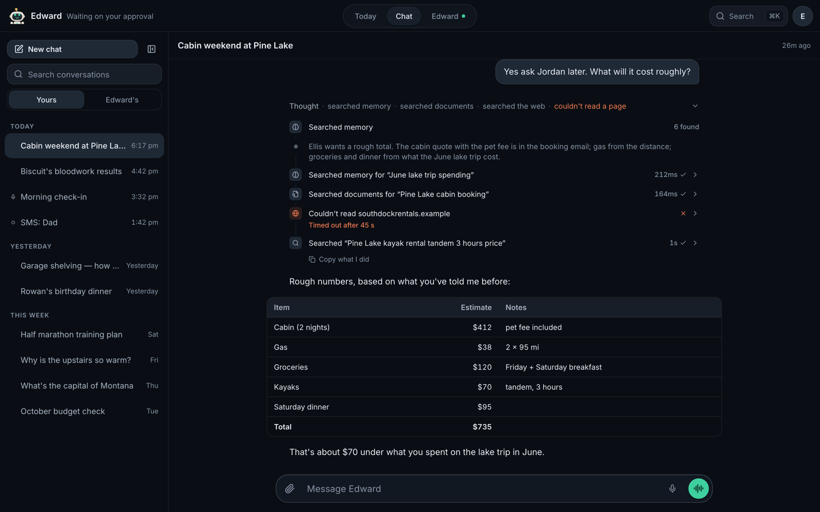Click the Waiting on your approval status
Screen dimensions: 820x512
click(110, 16)
